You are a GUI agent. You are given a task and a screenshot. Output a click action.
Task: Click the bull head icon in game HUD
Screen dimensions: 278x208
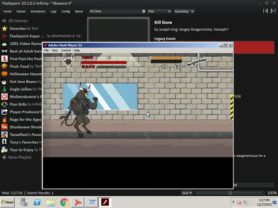(68, 60)
